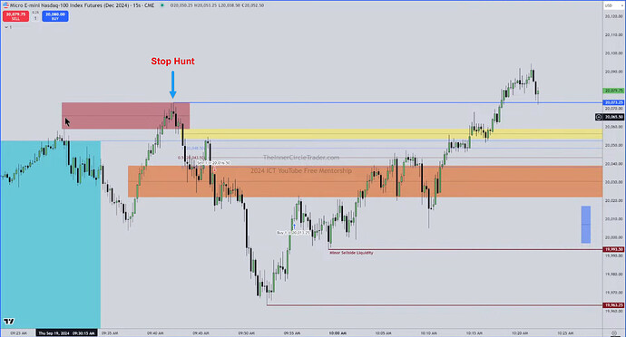626x337 pixels.
Task: Collapse the indicator legend chevron
Action: tap(6, 27)
